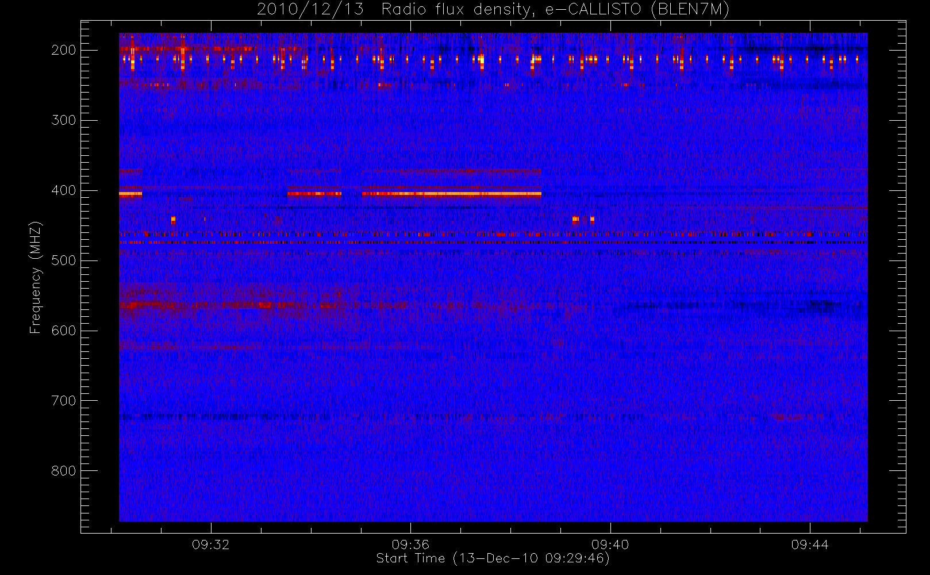
Task: Click the 300 frequency tick label
Action: coord(64,120)
